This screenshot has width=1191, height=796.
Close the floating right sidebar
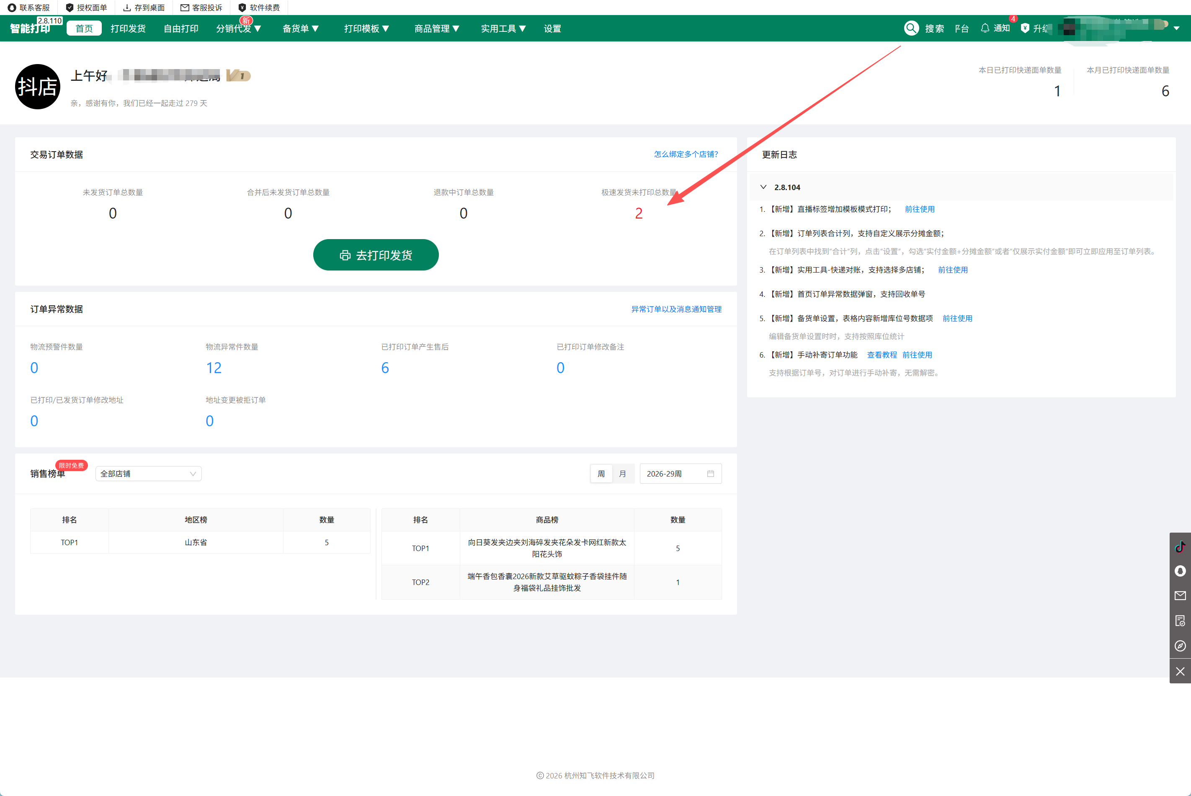[1180, 671]
